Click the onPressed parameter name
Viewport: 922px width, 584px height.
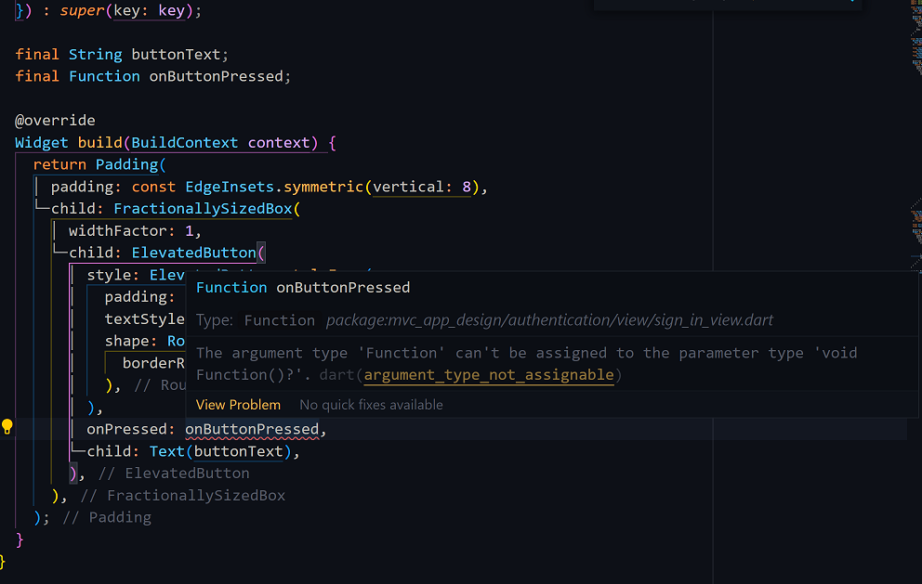[x=126, y=430]
